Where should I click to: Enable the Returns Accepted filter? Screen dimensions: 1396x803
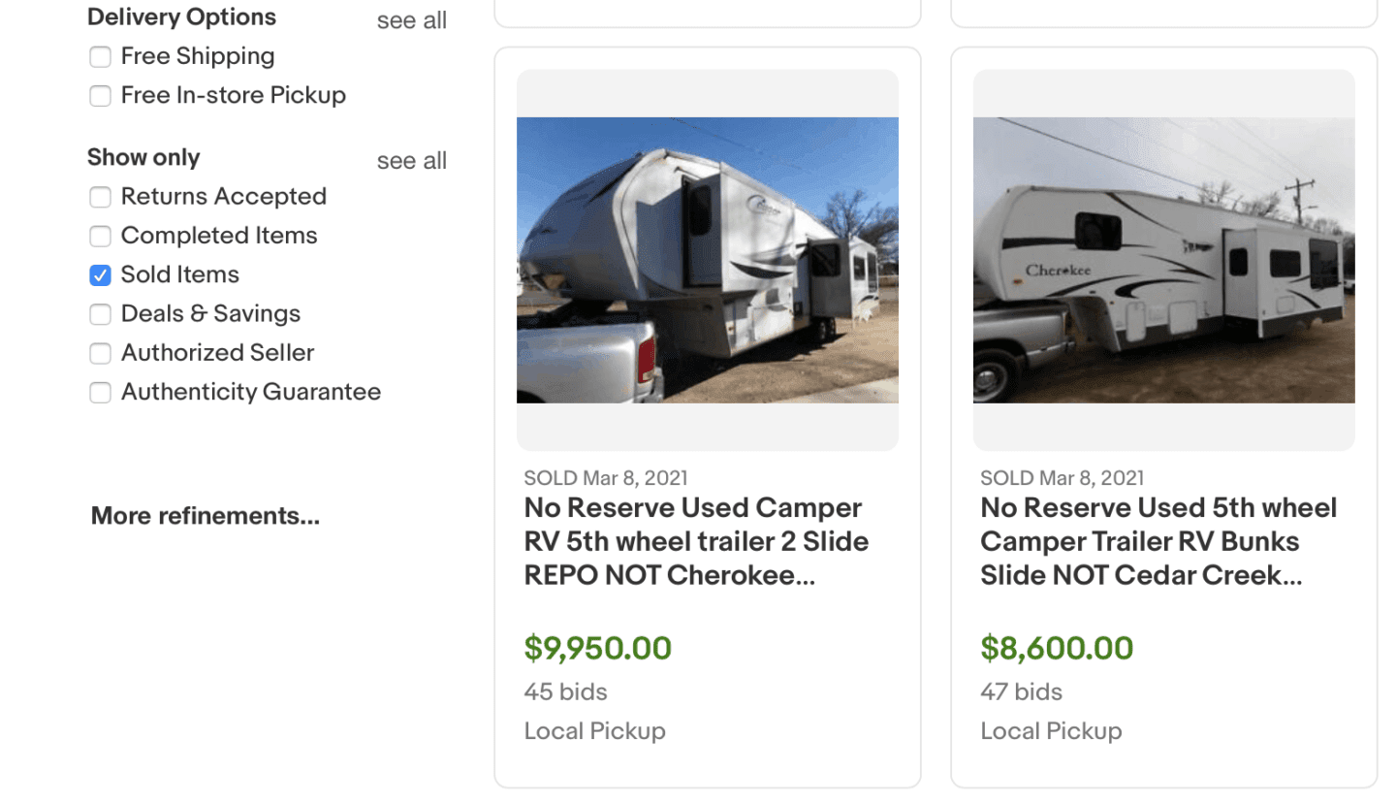(x=100, y=197)
